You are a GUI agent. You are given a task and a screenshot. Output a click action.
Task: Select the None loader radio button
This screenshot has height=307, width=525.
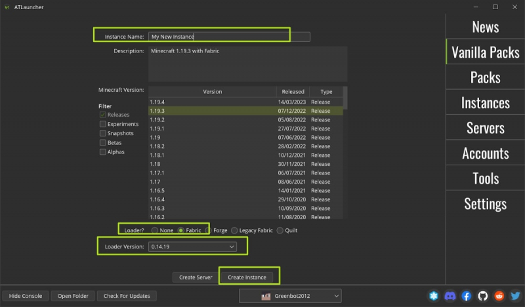155,230
